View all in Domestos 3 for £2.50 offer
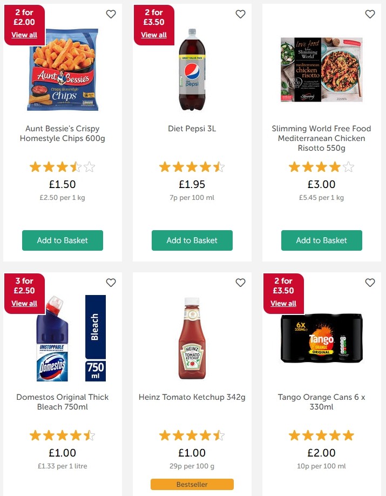The width and height of the screenshot is (386, 496). 24,304
